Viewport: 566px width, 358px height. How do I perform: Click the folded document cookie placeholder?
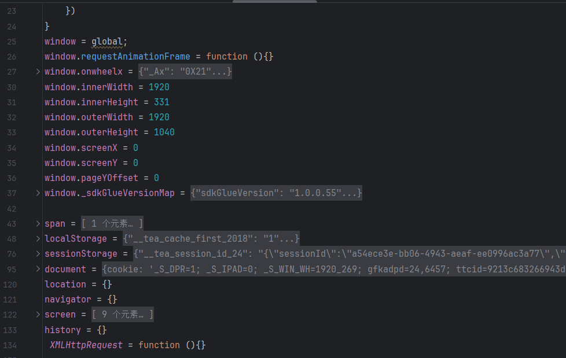click(334, 269)
